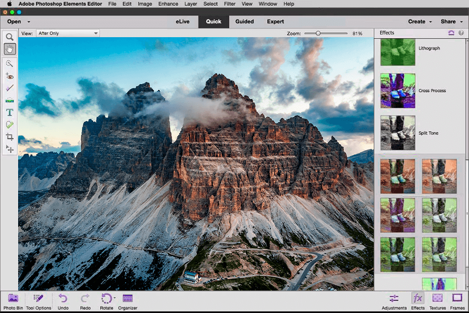The image size is (469, 313).
Task: Select the Spot Healing Brush tool
Action: pos(10,125)
